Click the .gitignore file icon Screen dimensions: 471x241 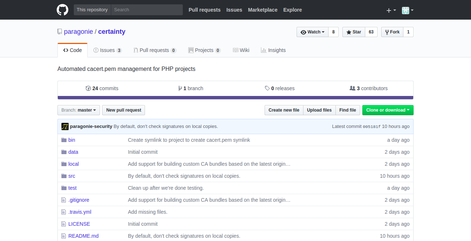point(64,200)
